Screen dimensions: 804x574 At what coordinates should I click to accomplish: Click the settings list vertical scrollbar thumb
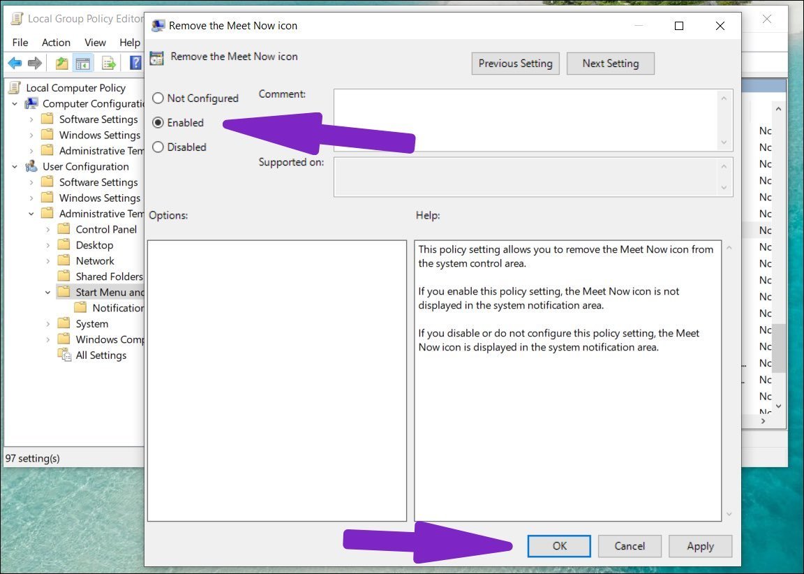[x=778, y=348]
